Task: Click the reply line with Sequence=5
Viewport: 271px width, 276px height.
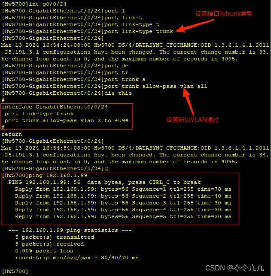Action: (x=123, y=217)
